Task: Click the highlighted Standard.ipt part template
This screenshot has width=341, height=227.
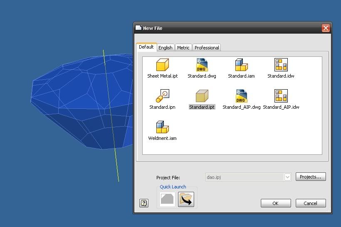Action: click(202, 96)
